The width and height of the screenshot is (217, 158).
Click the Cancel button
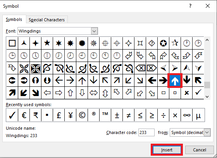(200, 150)
